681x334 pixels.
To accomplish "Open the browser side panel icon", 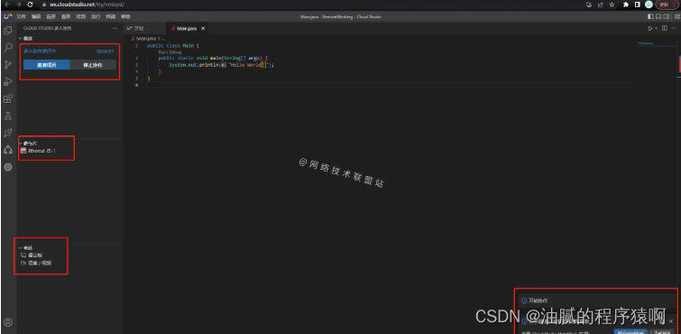I will 637,5.
